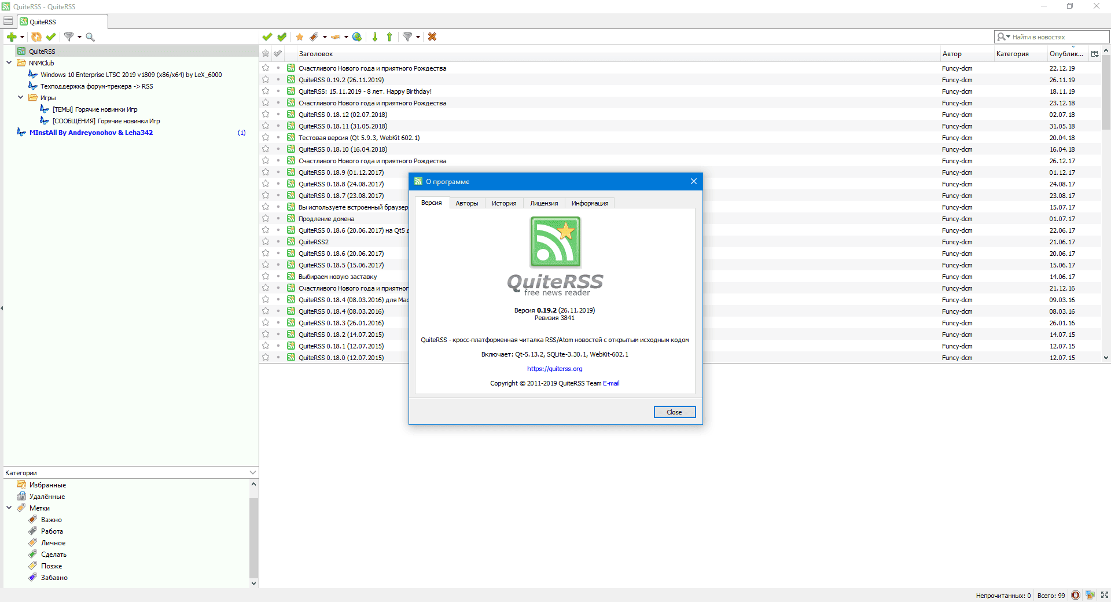This screenshot has width=1111, height=602.
Task: Open the feed filter dropdown arrow
Action: click(79, 37)
